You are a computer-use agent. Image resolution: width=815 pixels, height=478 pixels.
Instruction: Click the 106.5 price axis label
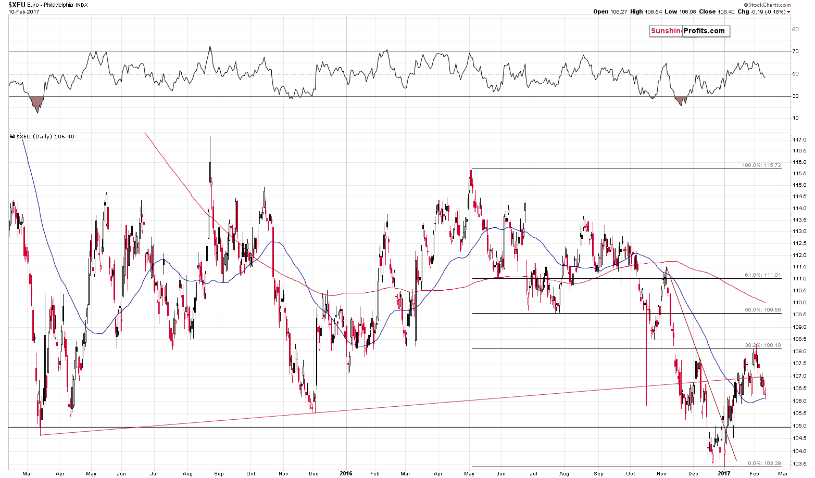[799, 389]
